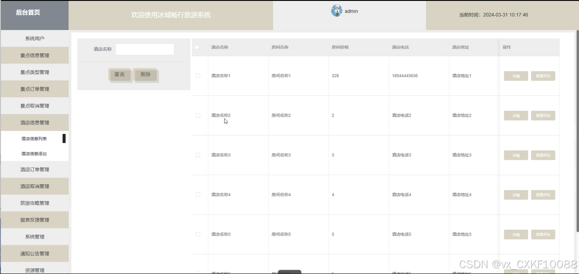Check the row for 酒店名称1

(x=198, y=76)
